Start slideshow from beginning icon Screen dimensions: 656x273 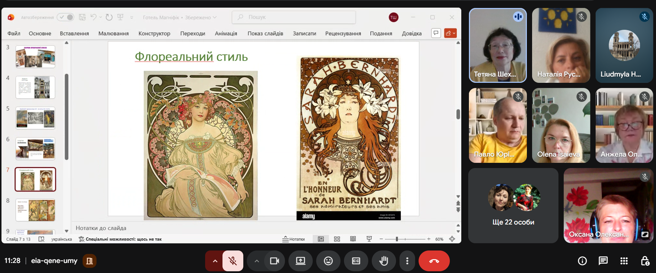point(120,17)
